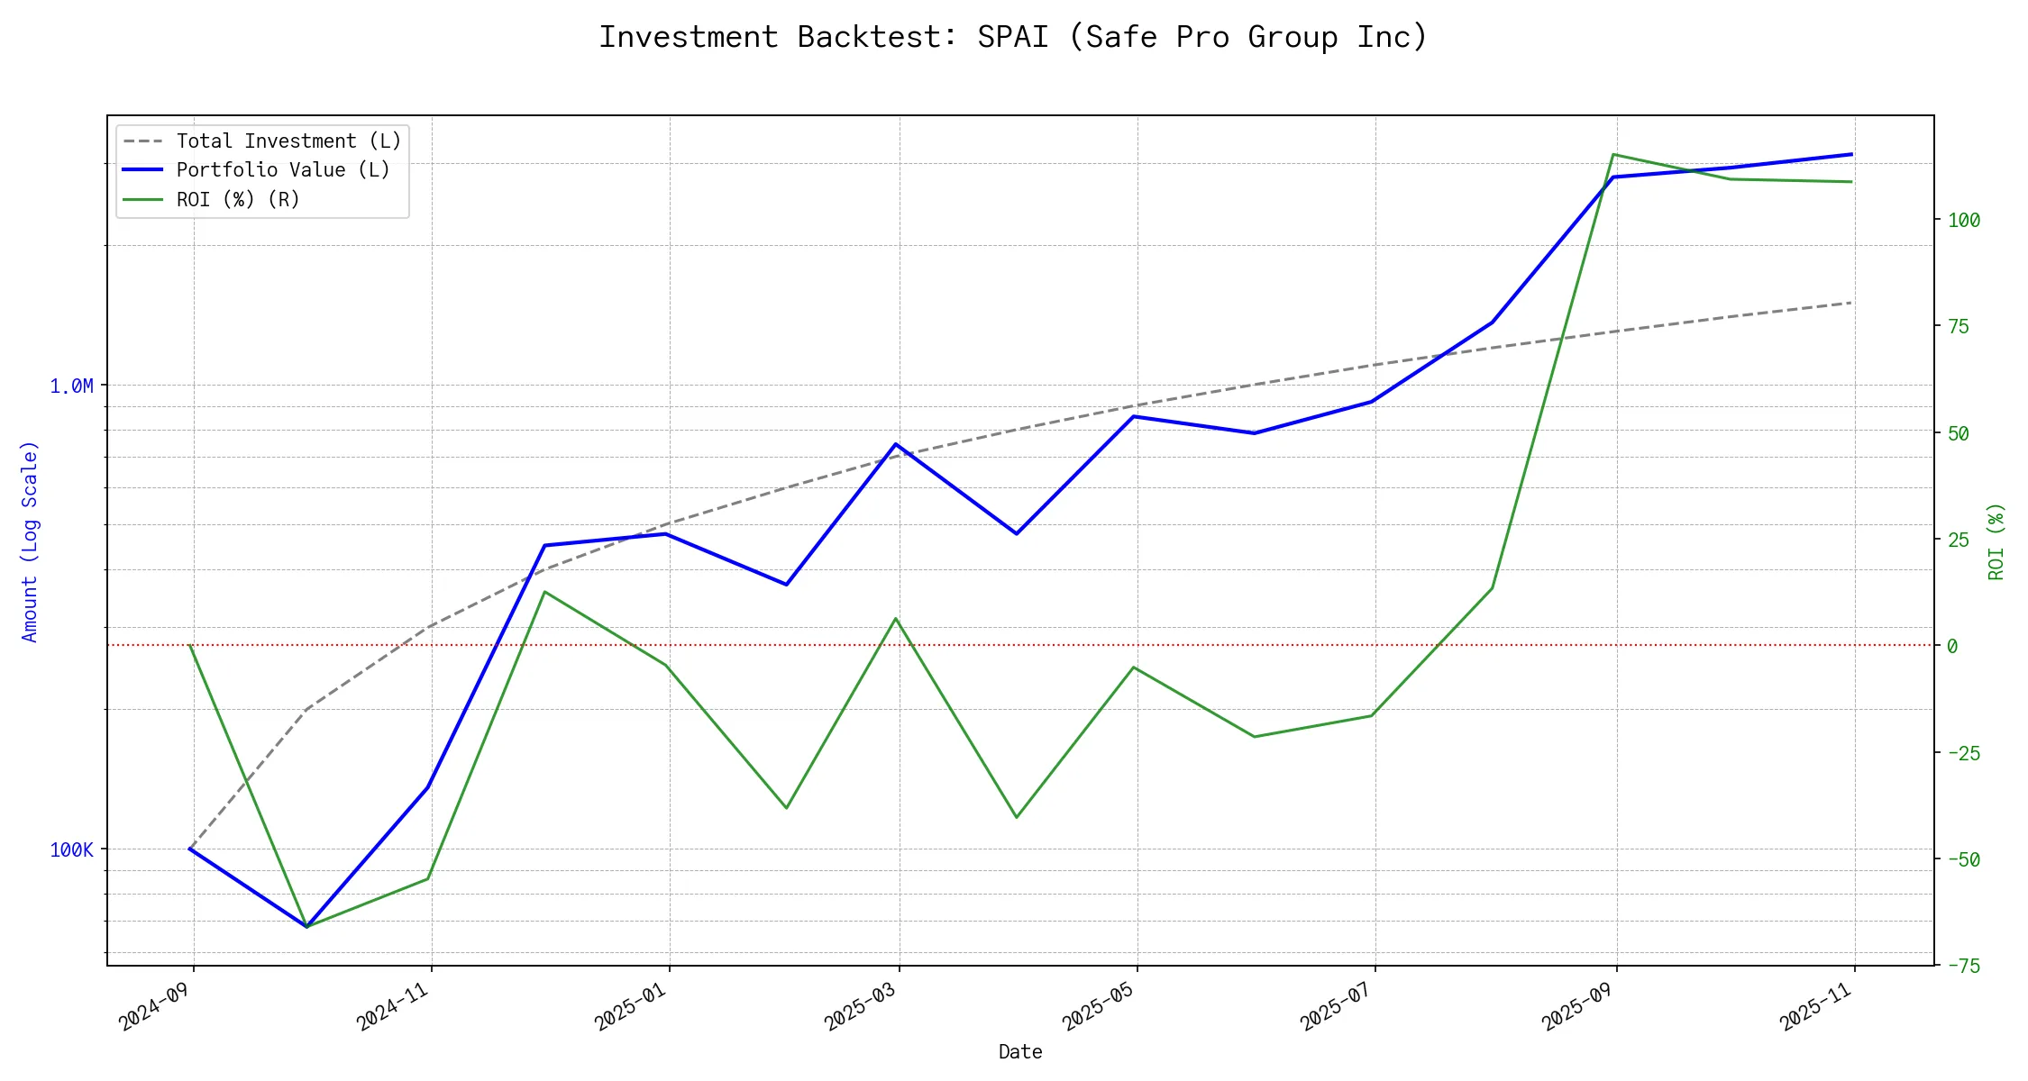Click the 2024-09 date tick label
2028x1081 pixels.
click(154, 1006)
